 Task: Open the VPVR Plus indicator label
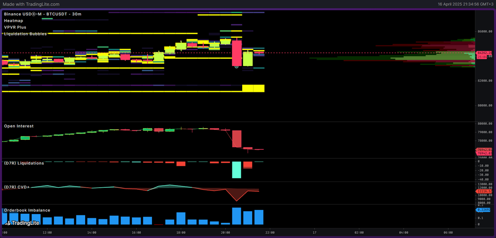pos(15,27)
